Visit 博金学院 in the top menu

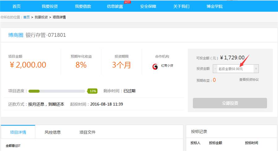coord(214,6)
